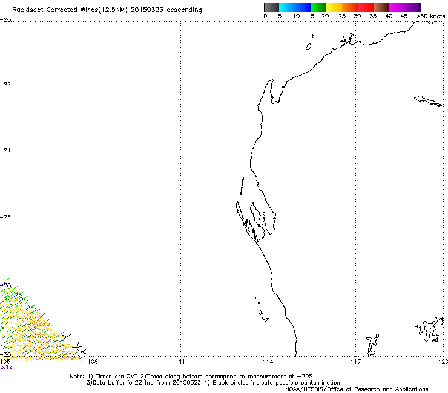The height and width of the screenshot is (393, 448).
Task: Click the small oval island near 21S
Action: [308, 47]
